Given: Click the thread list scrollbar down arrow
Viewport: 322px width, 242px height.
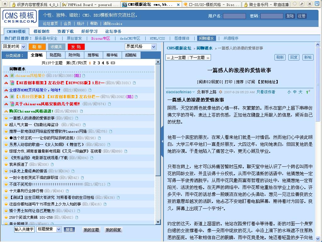Looking at the screenshot, I should (158, 222).
